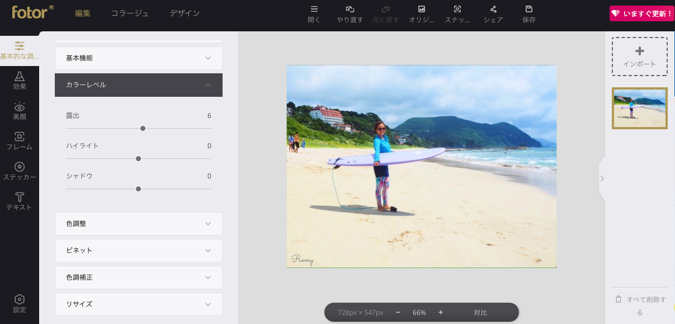Open the テキスト text panel
The width and height of the screenshot is (675, 324).
(x=20, y=201)
